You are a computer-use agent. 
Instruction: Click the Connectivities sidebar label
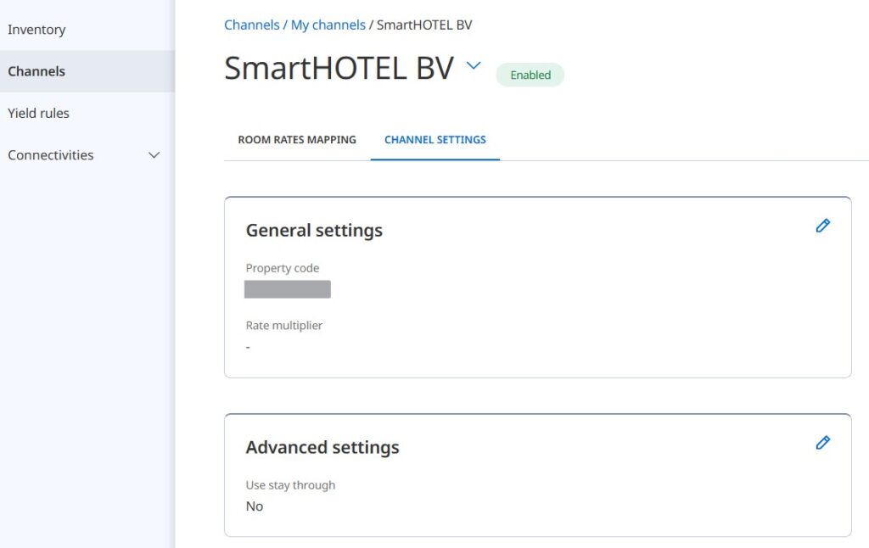pos(51,155)
